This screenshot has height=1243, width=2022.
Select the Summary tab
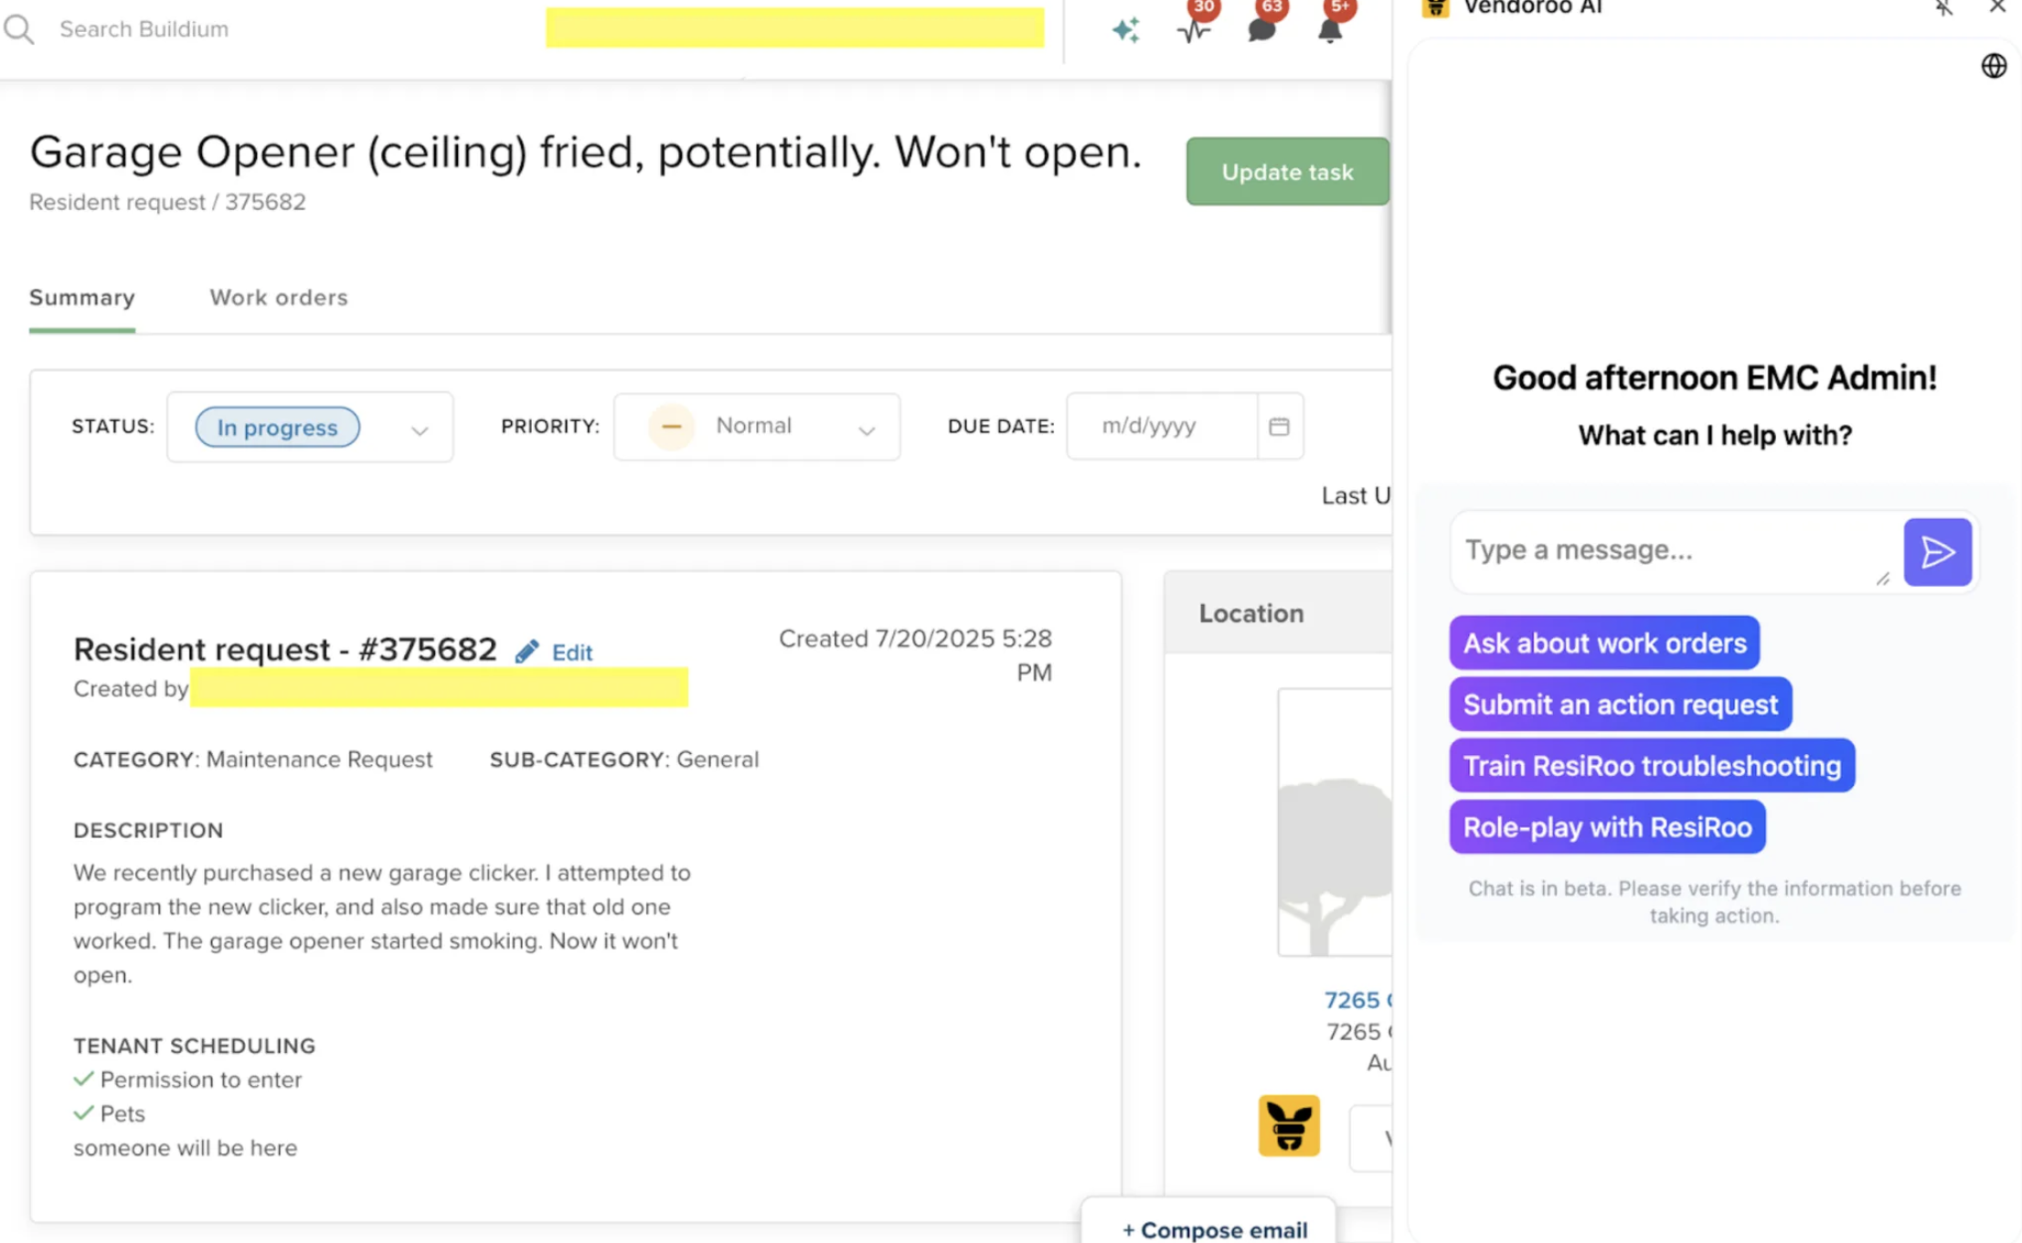pos(82,298)
